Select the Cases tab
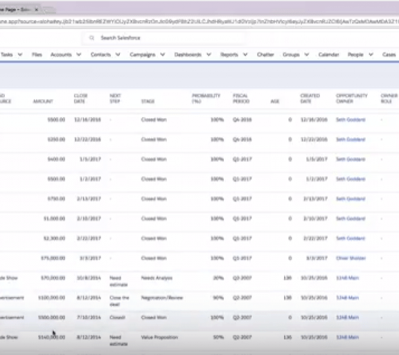 coord(389,55)
